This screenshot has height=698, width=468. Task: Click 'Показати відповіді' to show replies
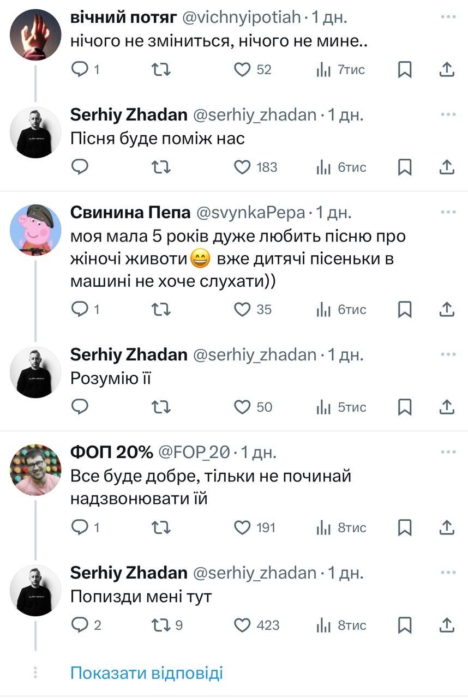pyautogui.click(x=147, y=672)
